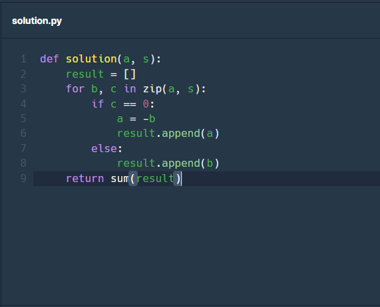The height and width of the screenshot is (307, 380).
Task: Click line number 4 in the gutter
Action: [23, 104]
